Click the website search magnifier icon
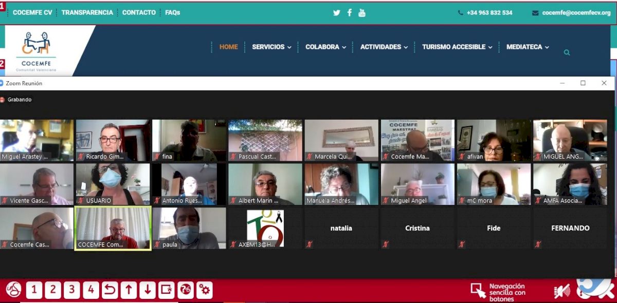617x303 pixels. pos(567,52)
